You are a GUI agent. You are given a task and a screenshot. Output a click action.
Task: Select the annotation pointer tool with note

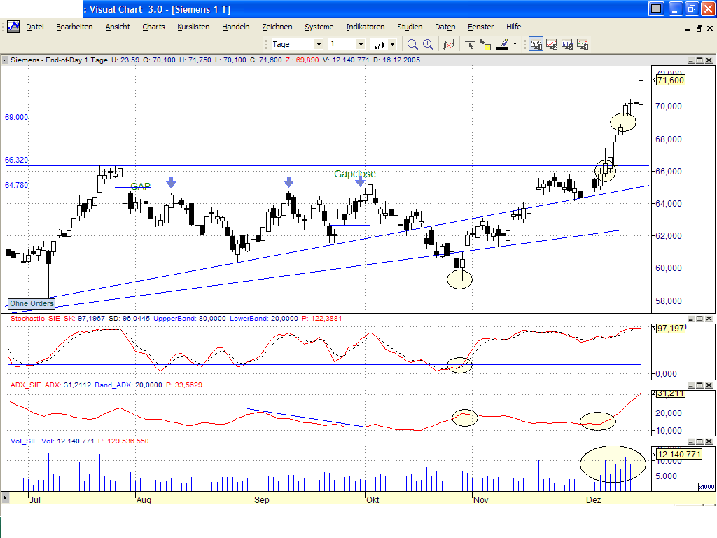click(485, 45)
